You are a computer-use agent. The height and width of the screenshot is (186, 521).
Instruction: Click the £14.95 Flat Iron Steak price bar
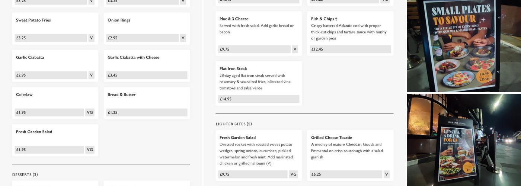pos(259,99)
